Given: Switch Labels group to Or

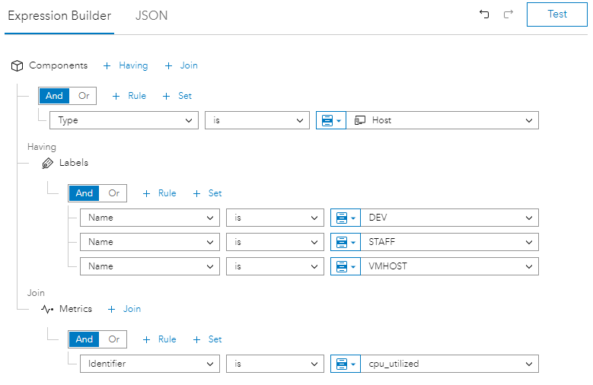Looking at the screenshot, I should coord(114,193).
